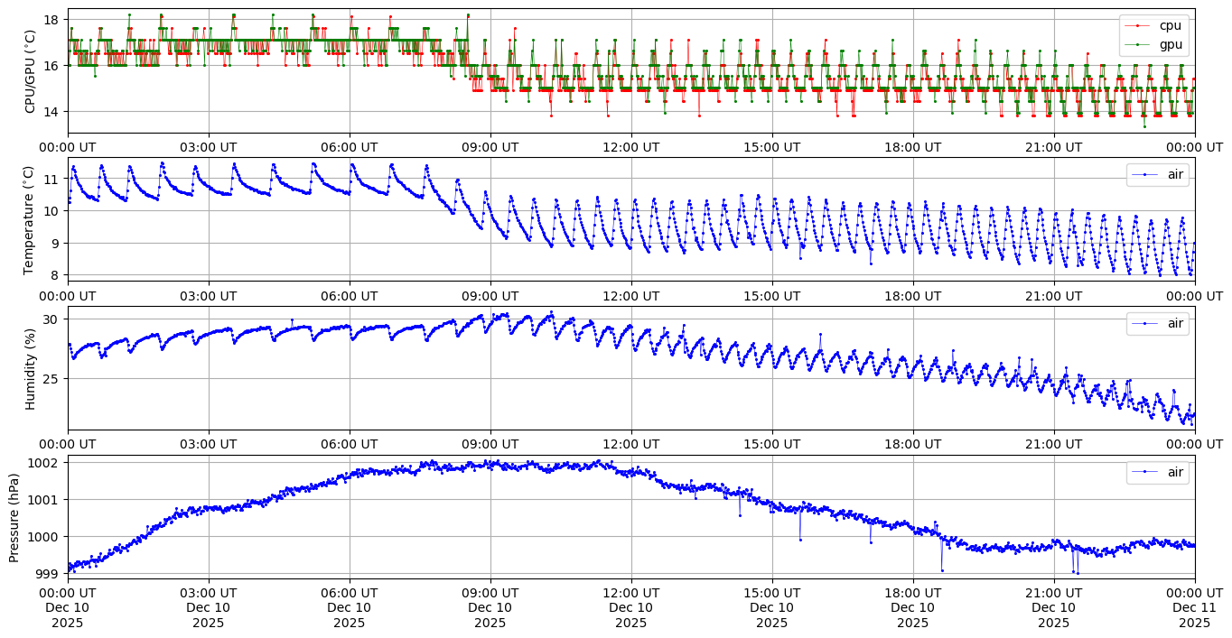Click the 8 tick on the Temperature axis
Screen dimensions: 1232x638
[x=54, y=274]
